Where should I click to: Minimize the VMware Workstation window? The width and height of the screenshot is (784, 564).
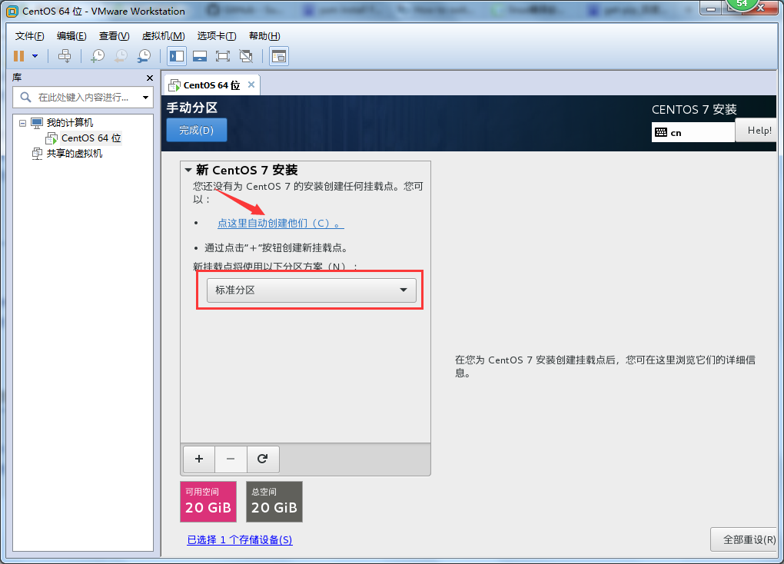pyautogui.click(x=710, y=8)
